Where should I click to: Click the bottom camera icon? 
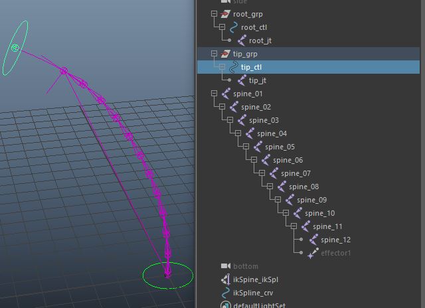[225, 266]
